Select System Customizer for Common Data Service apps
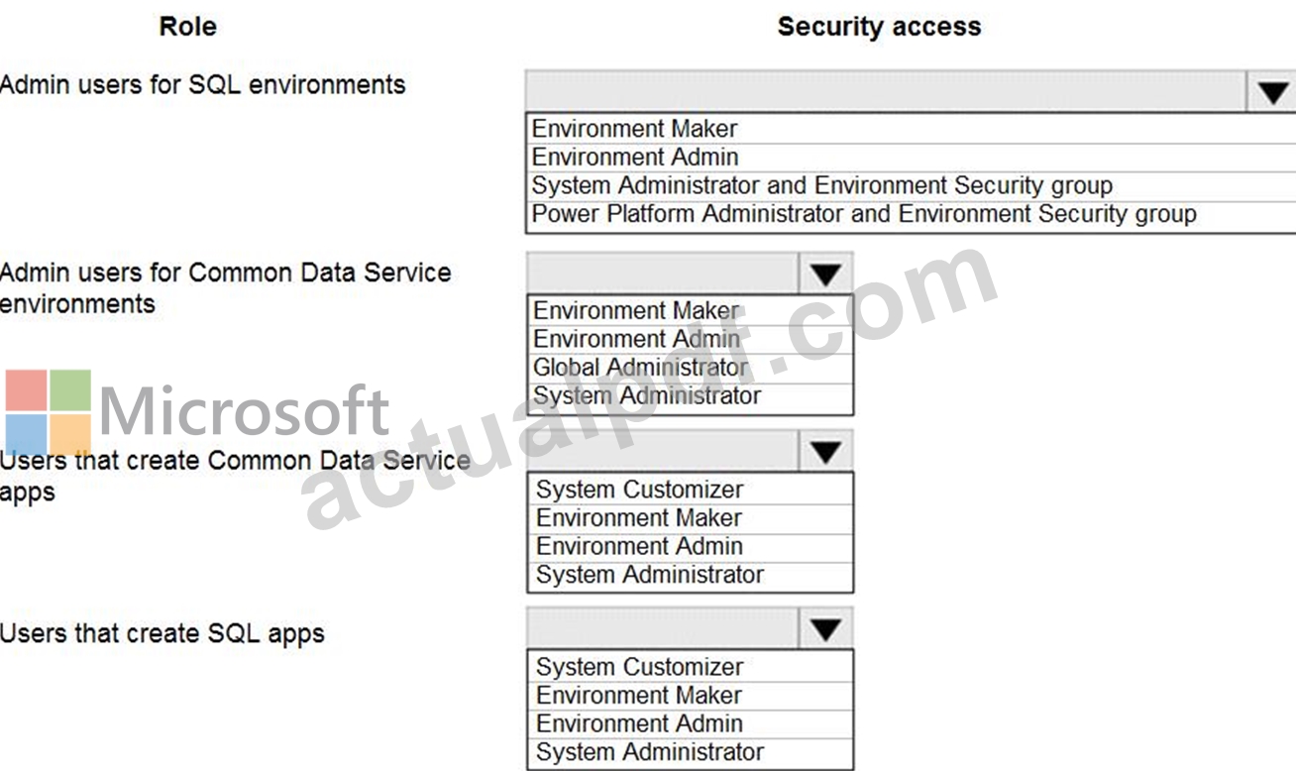 click(x=690, y=490)
